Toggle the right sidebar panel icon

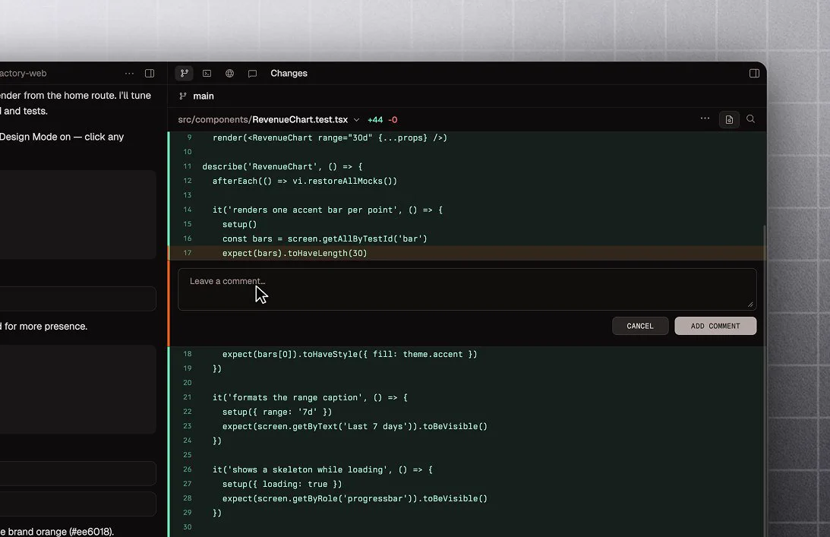pos(754,73)
